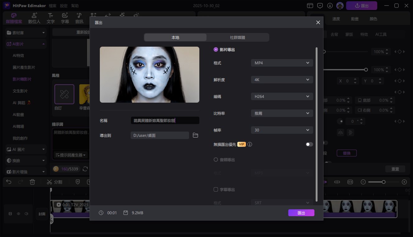Viewport: 413px width, 237px height.
Task: Switch to the 社群媒體 tab
Action: click(238, 37)
